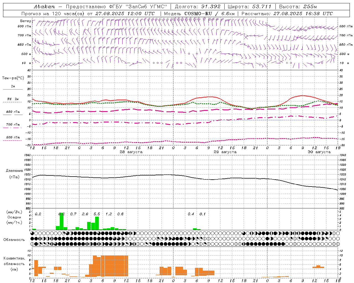Click the date label 29 августа
The width and height of the screenshot is (354, 283).
(x=225, y=152)
